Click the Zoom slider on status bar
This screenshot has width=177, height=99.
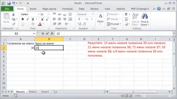point(157,96)
